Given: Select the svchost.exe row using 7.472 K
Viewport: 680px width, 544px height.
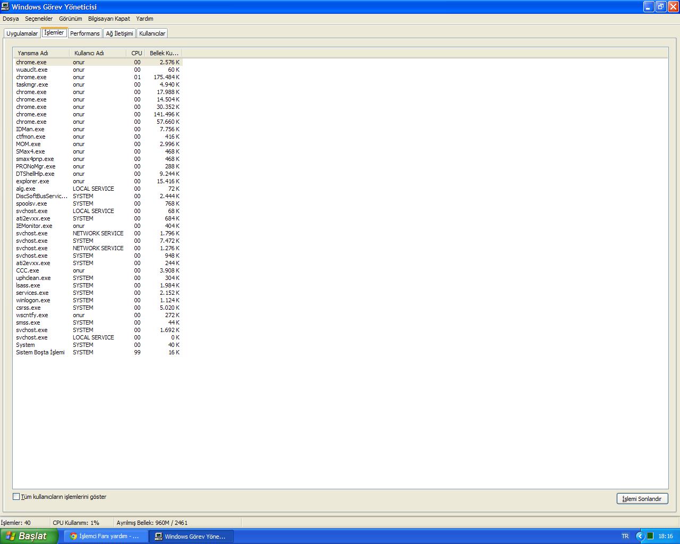Looking at the screenshot, I should pos(98,241).
